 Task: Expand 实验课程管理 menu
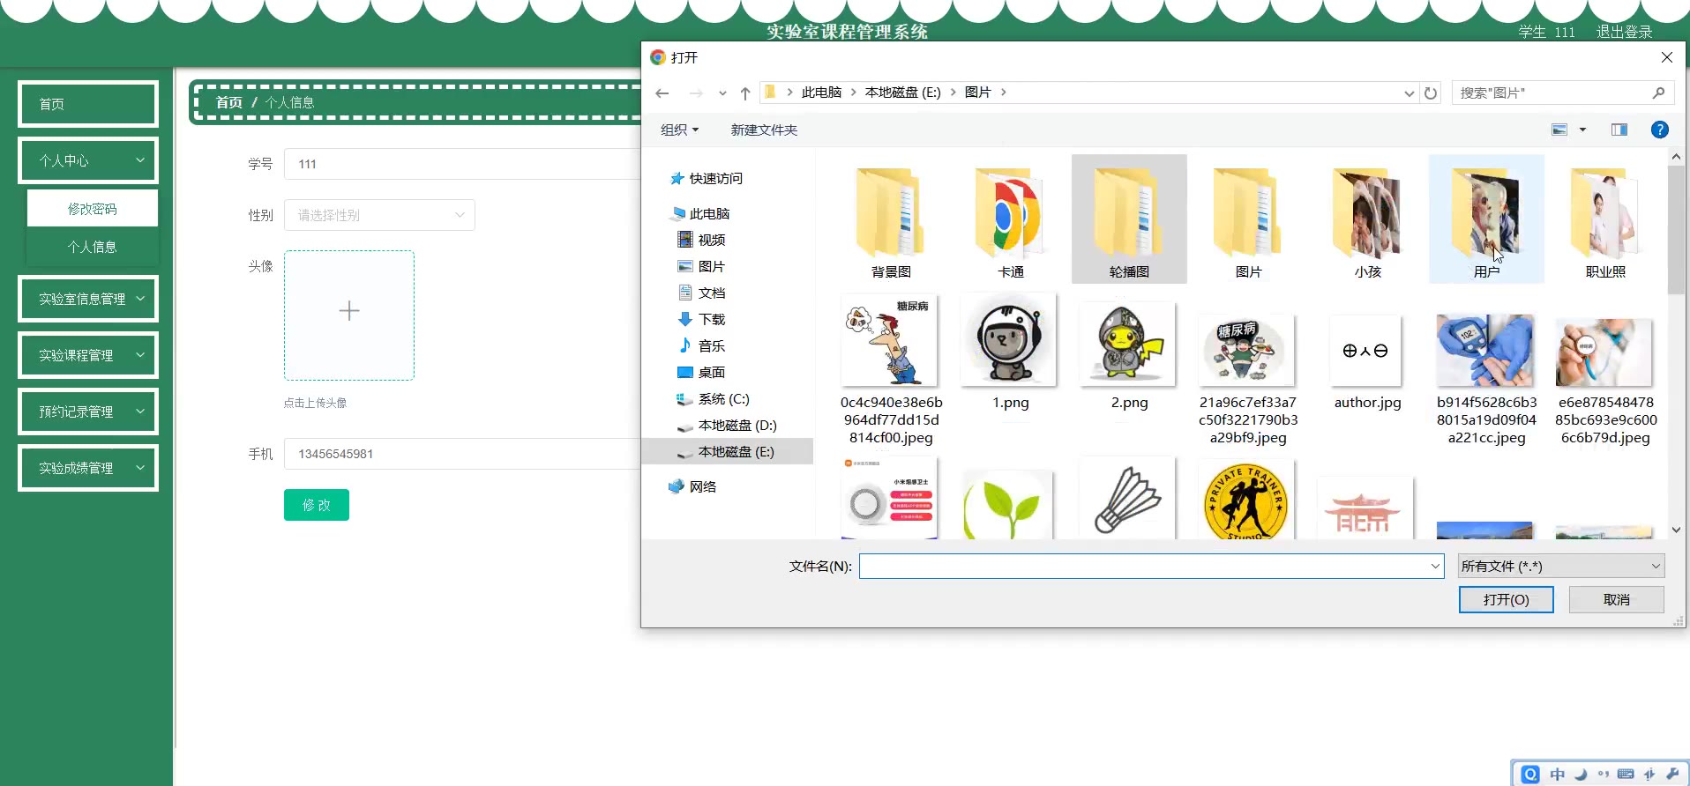88,355
